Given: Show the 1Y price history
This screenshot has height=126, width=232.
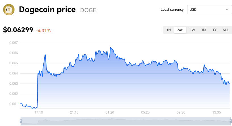Looking at the screenshot, I should click(214, 30).
